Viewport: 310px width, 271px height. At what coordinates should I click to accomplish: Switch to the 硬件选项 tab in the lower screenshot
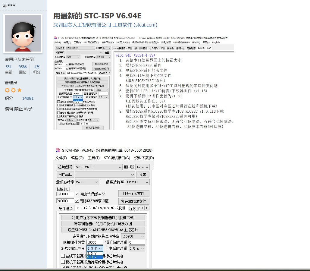coord(66,209)
